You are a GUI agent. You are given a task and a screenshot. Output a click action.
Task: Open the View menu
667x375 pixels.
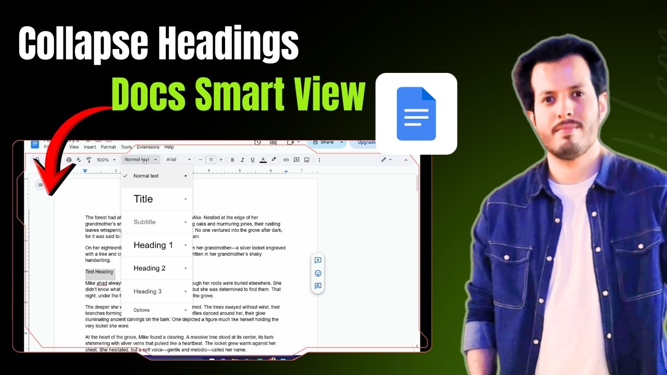(74, 147)
